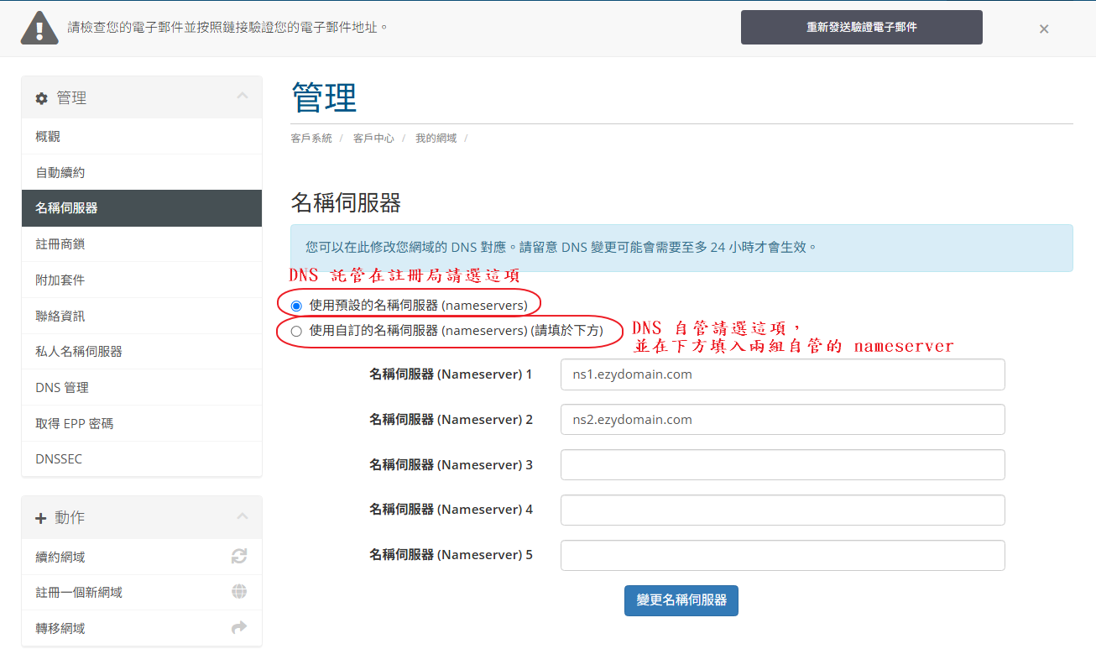Open DNSSEC settings in sidebar
The width and height of the screenshot is (1096, 670).
click(59, 458)
